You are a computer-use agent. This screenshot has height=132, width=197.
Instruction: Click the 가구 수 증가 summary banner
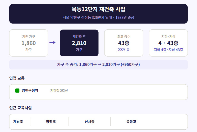[98, 65]
